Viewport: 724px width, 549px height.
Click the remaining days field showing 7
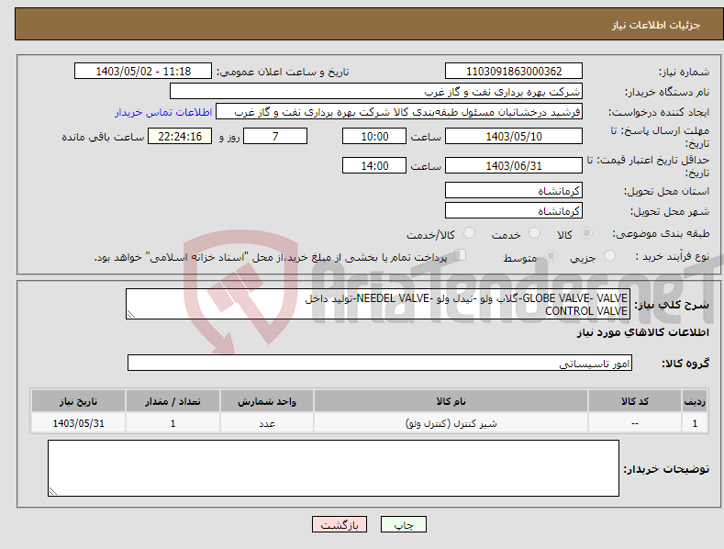point(275,136)
